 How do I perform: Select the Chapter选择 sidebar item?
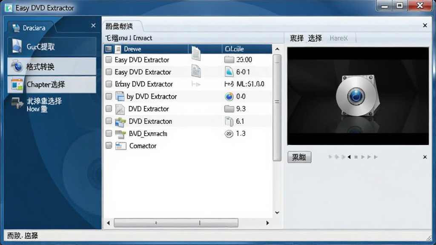point(52,85)
